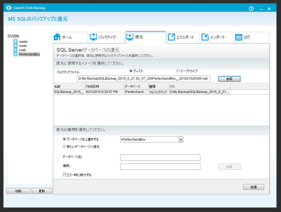281x212 pixels.
Task: Enable エラー時に続行する checkbox
Action: click(x=64, y=174)
